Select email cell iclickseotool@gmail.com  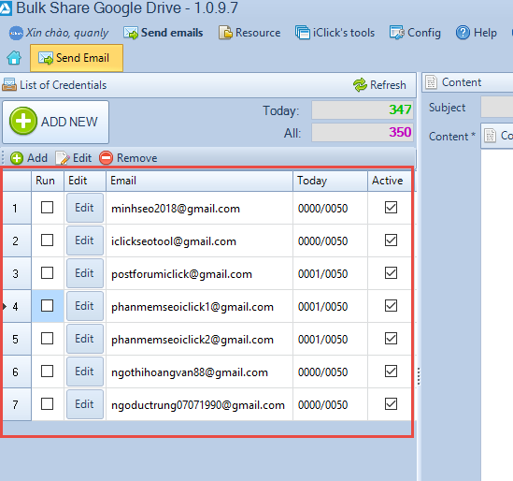[x=199, y=240]
